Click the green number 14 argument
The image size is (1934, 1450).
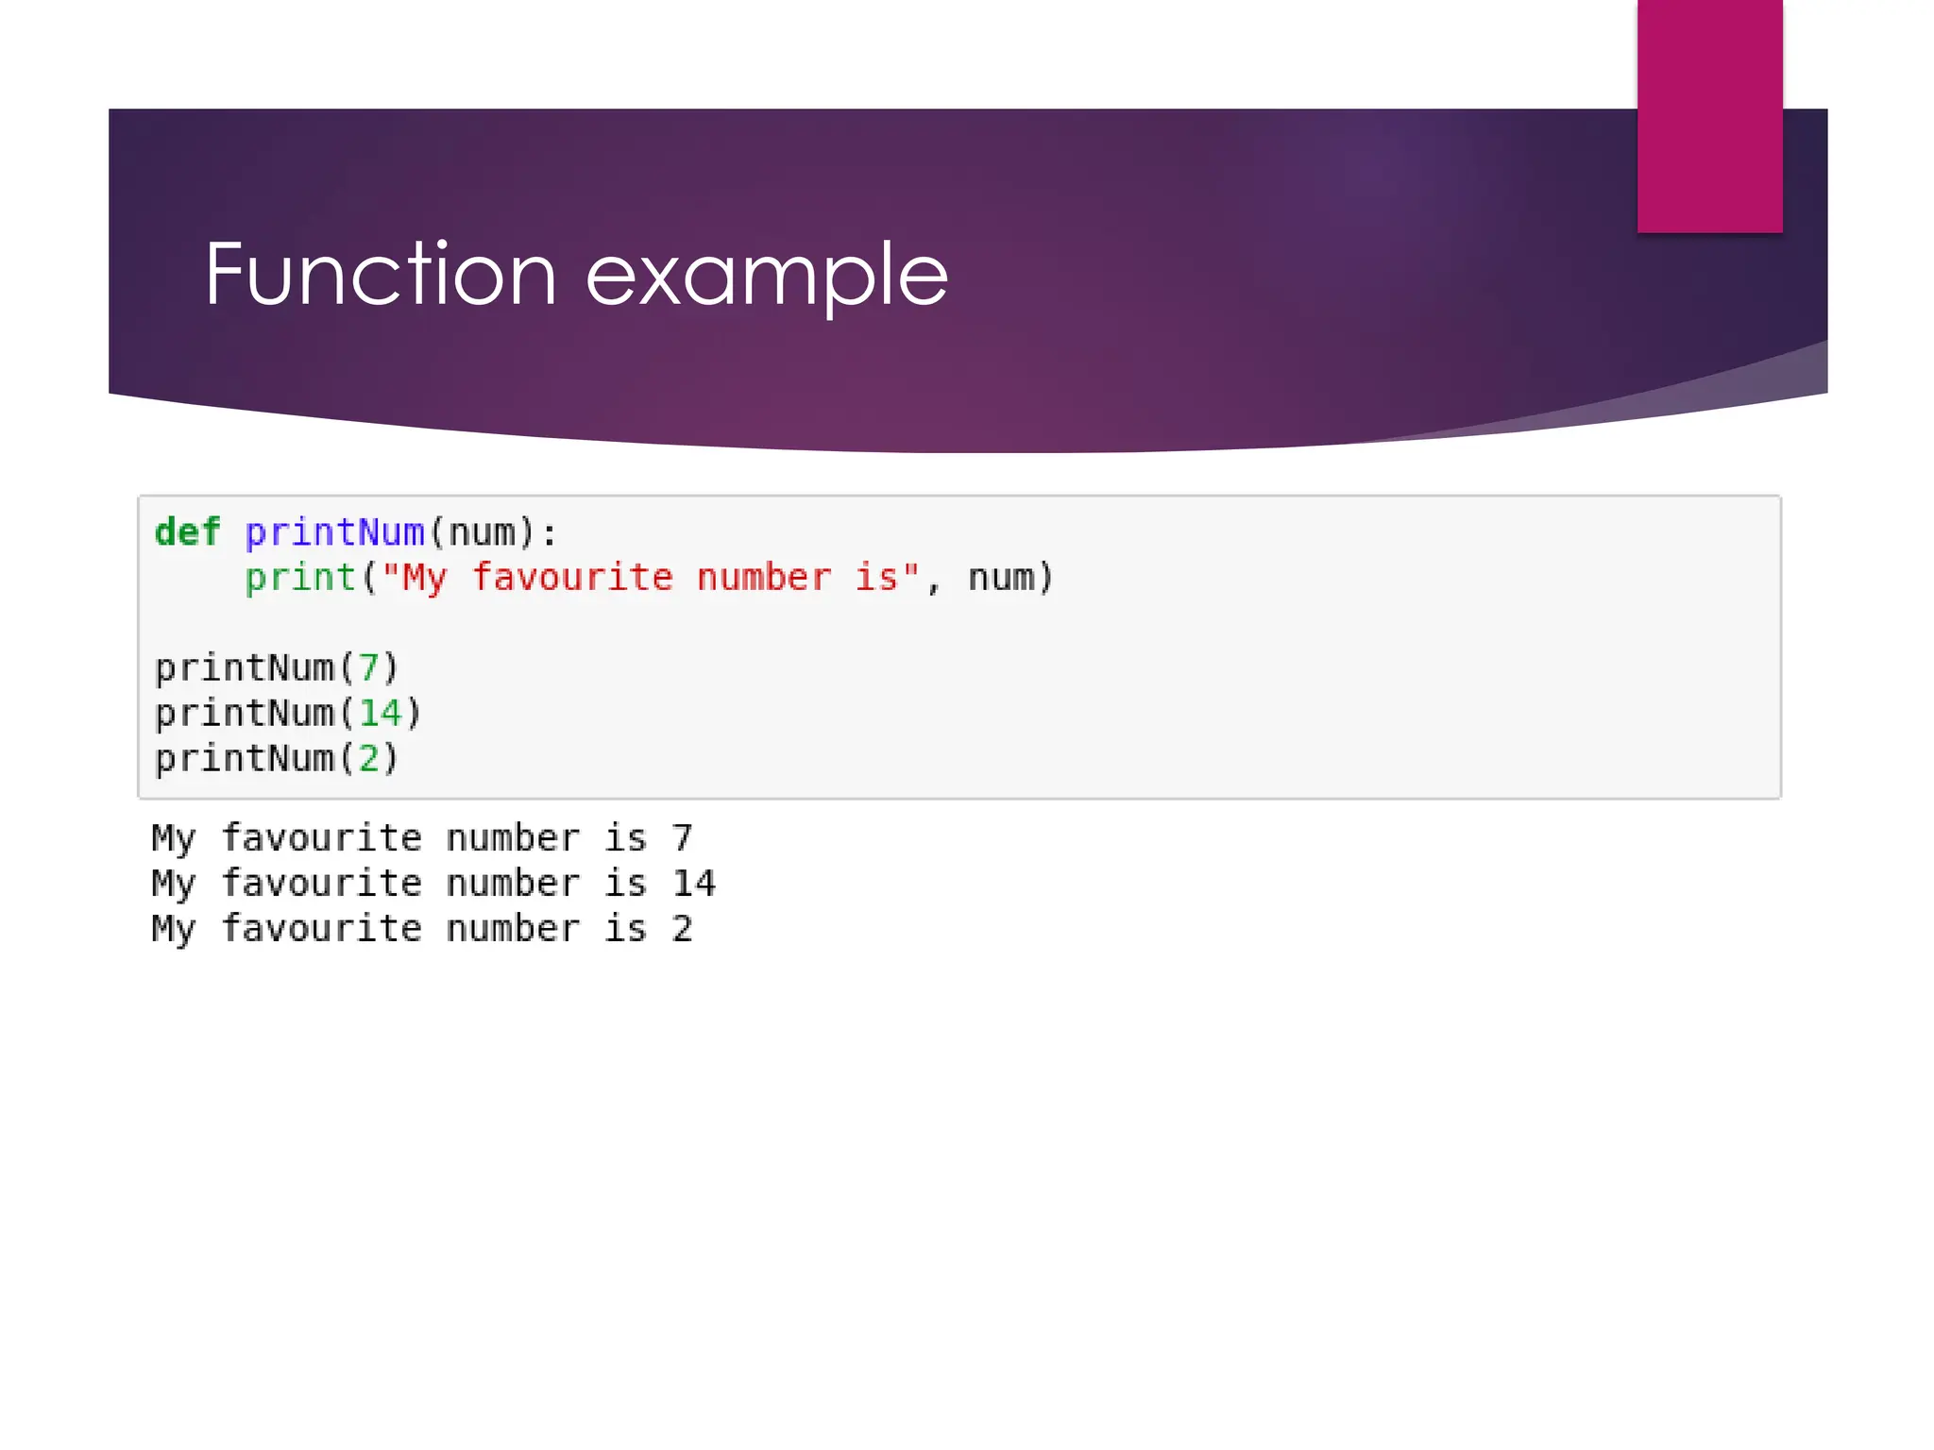(380, 714)
